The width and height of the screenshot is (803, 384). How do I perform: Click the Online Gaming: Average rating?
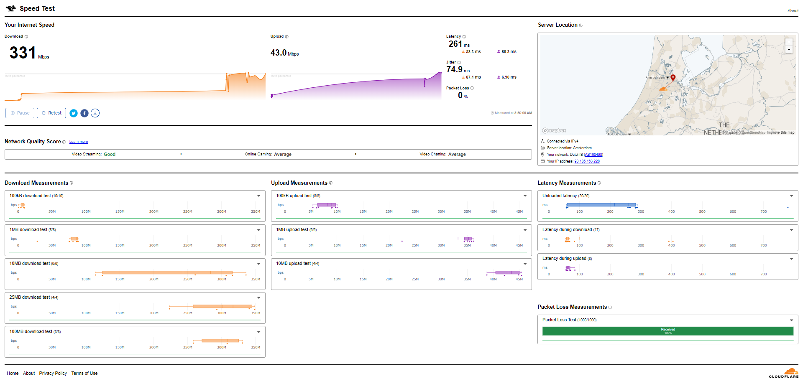(268, 155)
